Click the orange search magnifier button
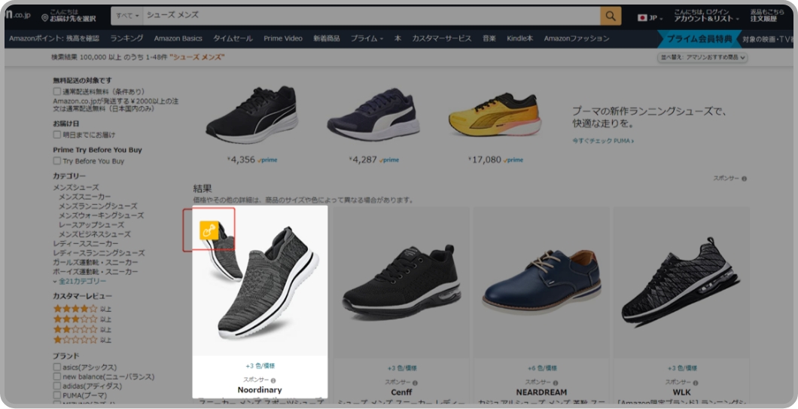The image size is (798, 409). click(x=611, y=17)
